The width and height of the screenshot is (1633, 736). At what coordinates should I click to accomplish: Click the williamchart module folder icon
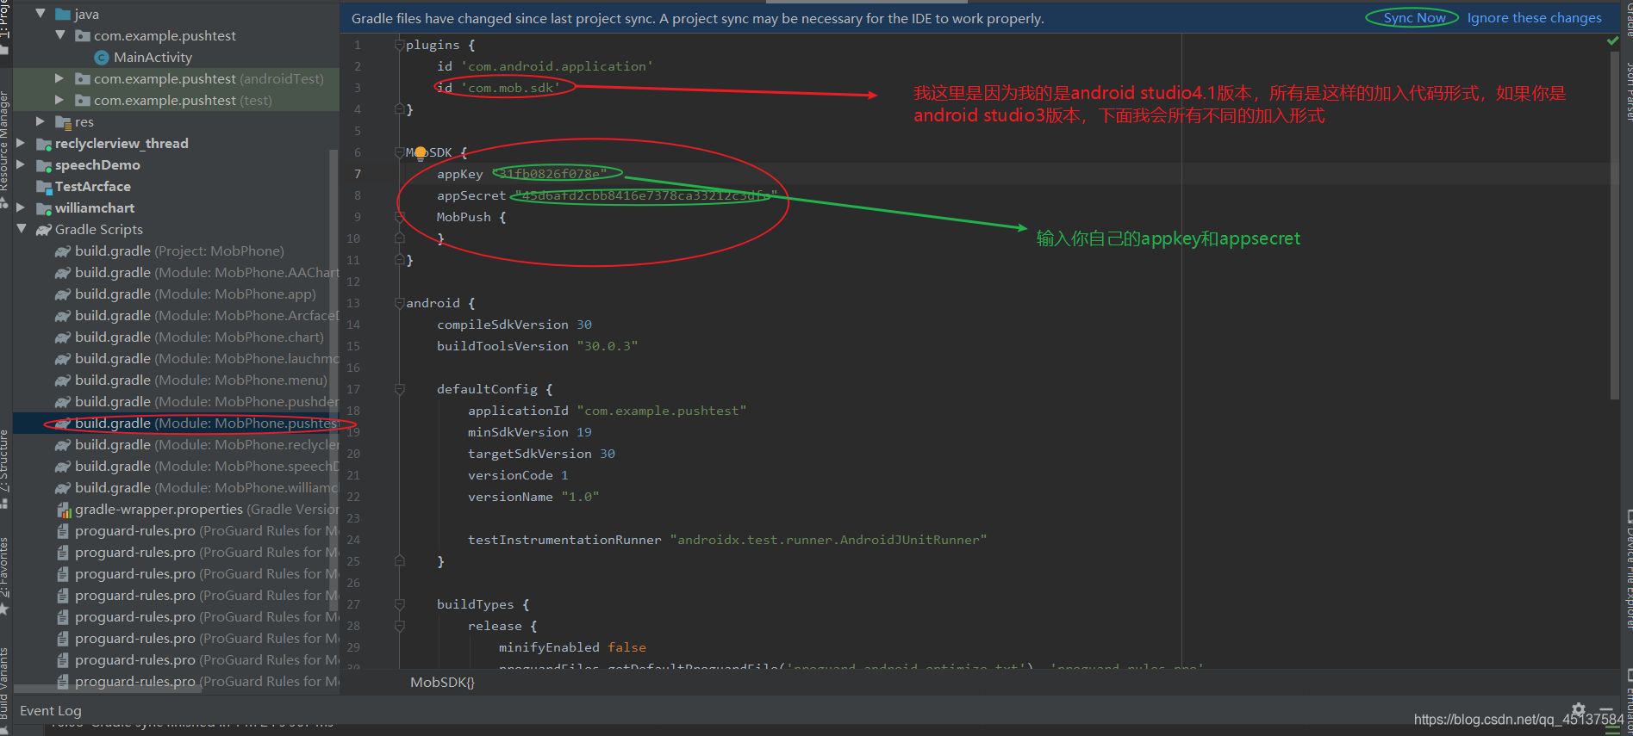pyautogui.click(x=44, y=208)
